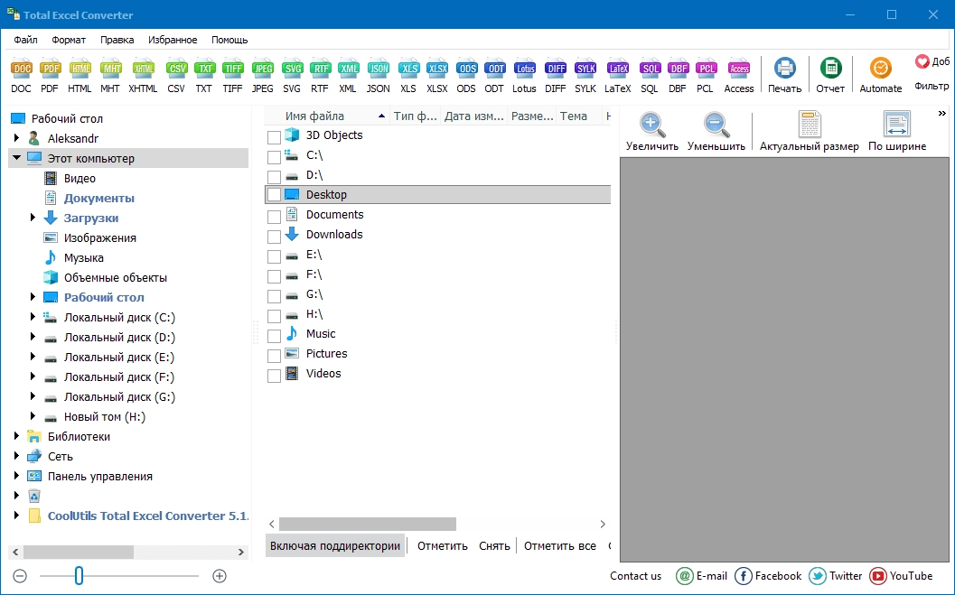Screen dimensions: 955x595
Task: Tick the D:\ drive checkbox
Action: pyautogui.click(x=274, y=177)
